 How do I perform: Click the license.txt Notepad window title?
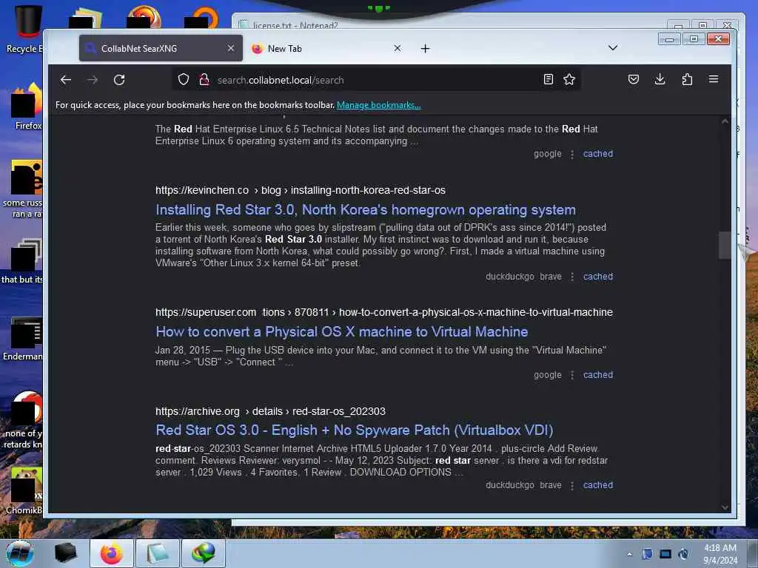click(295, 25)
